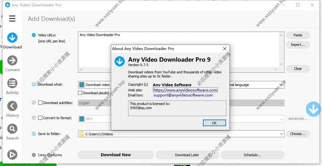Open the anyvideosoftware.com website link
The width and height of the screenshot is (322, 166).
click(x=185, y=90)
